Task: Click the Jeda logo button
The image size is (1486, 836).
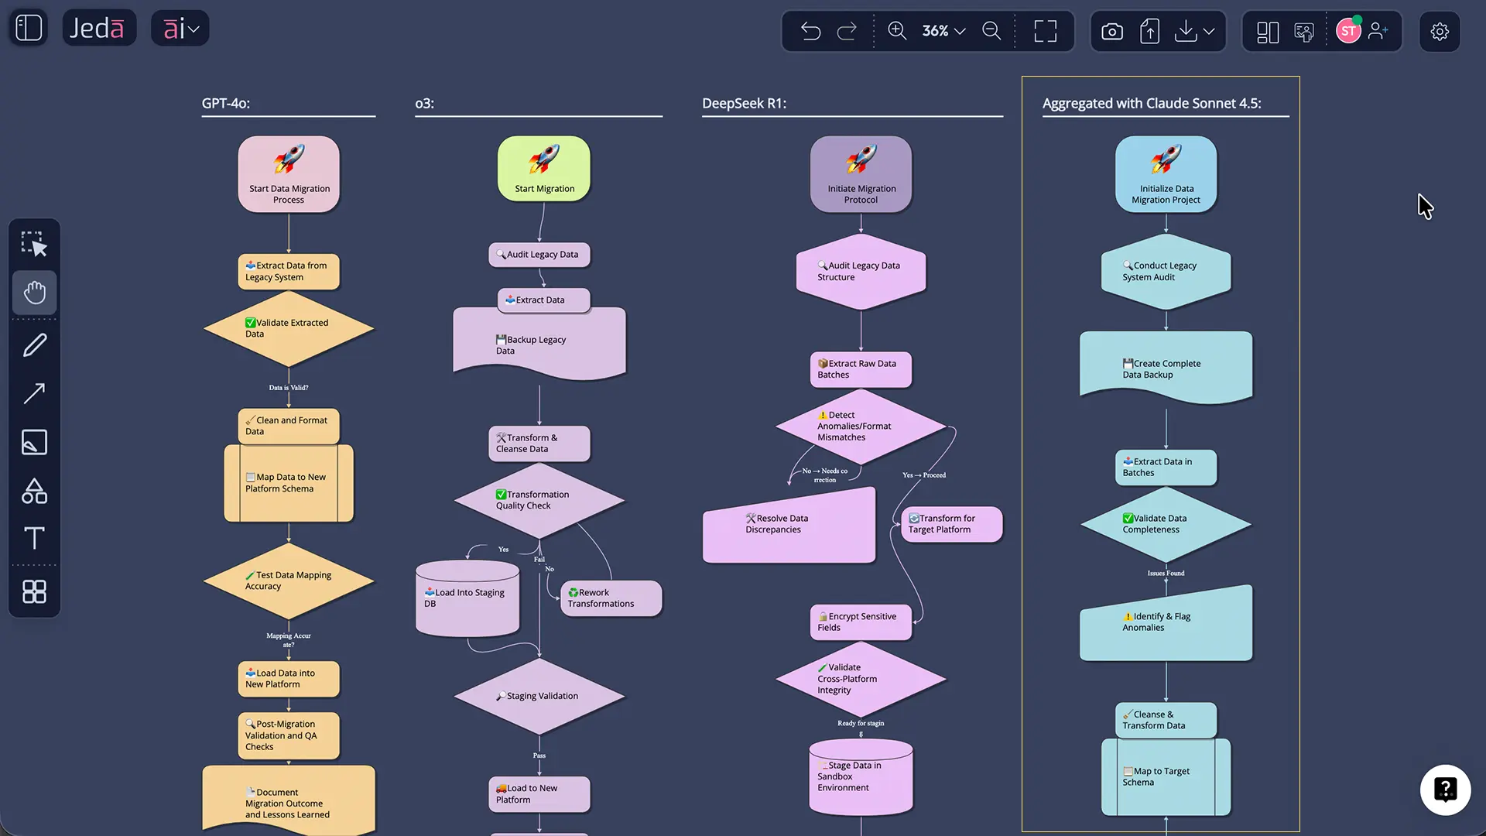Action: 98,29
